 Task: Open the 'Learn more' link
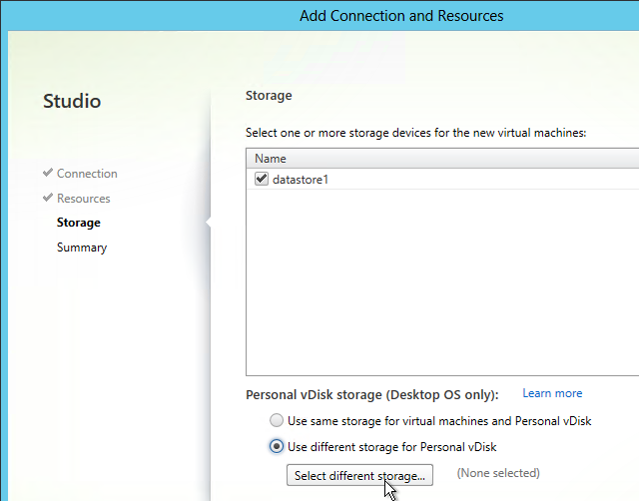(552, 393)
